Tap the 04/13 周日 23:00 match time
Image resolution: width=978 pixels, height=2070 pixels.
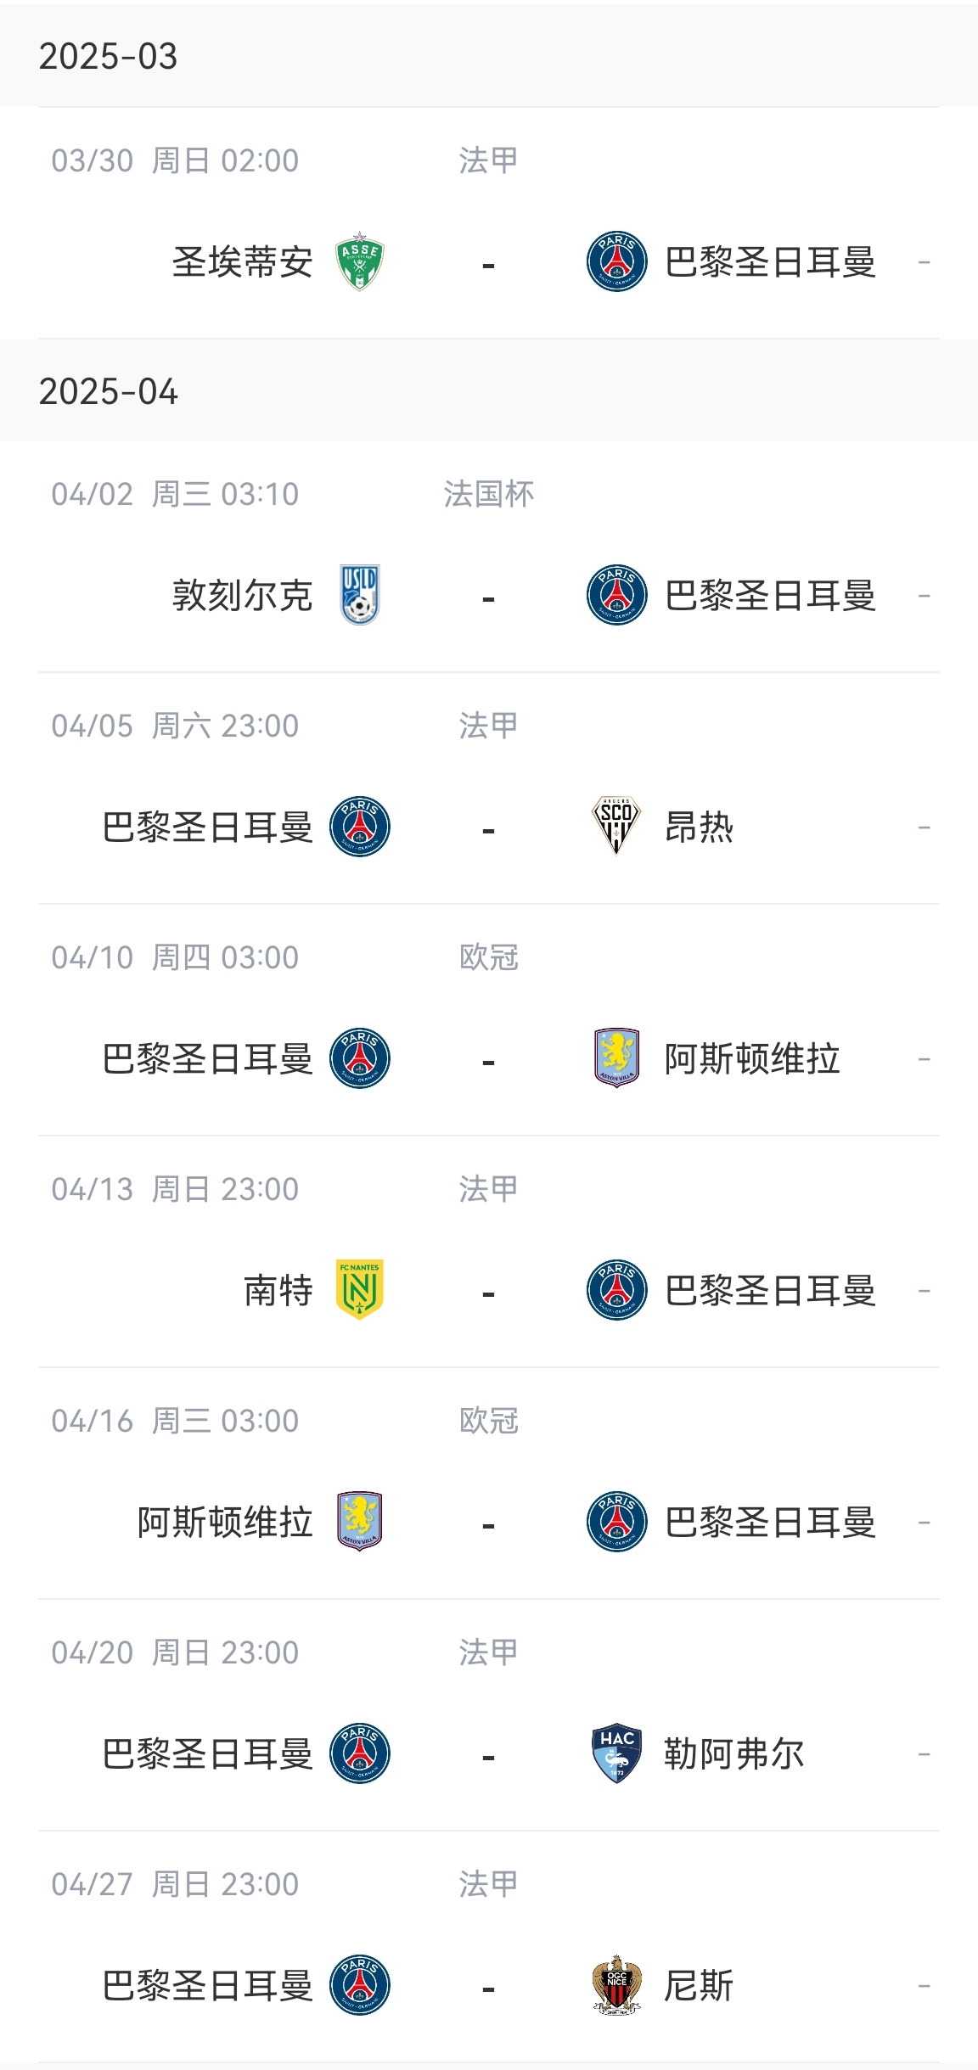[x=175, y=1189]
